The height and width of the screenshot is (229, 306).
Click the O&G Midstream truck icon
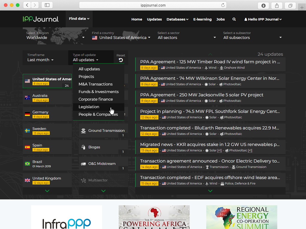[x=83, y=164]
